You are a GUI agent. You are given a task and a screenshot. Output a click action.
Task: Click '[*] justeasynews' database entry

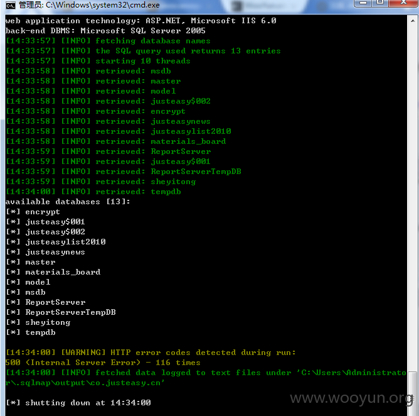pos(45,252)
